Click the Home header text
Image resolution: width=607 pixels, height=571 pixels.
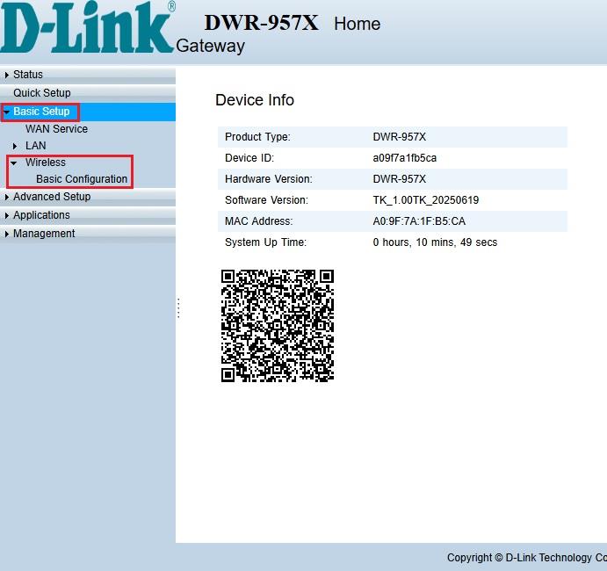point(357,24)
